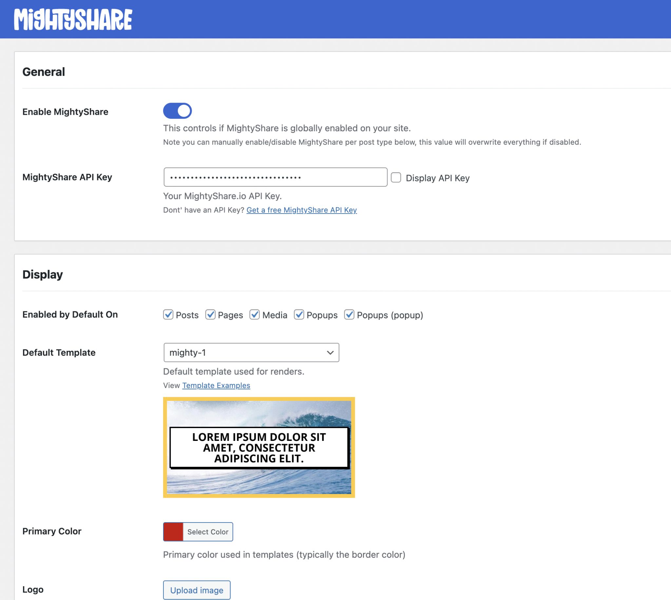
Task: Click the Upload image button for Logo
Action: coord(197,590)
